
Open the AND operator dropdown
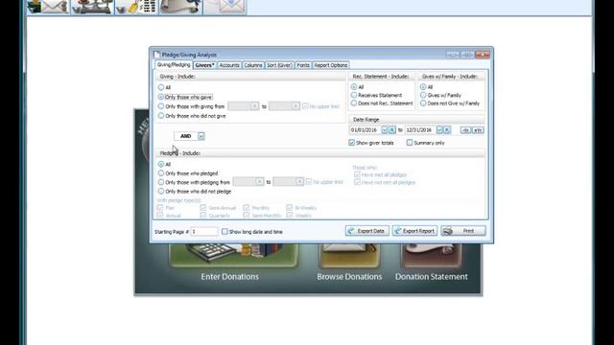(201, 136)
